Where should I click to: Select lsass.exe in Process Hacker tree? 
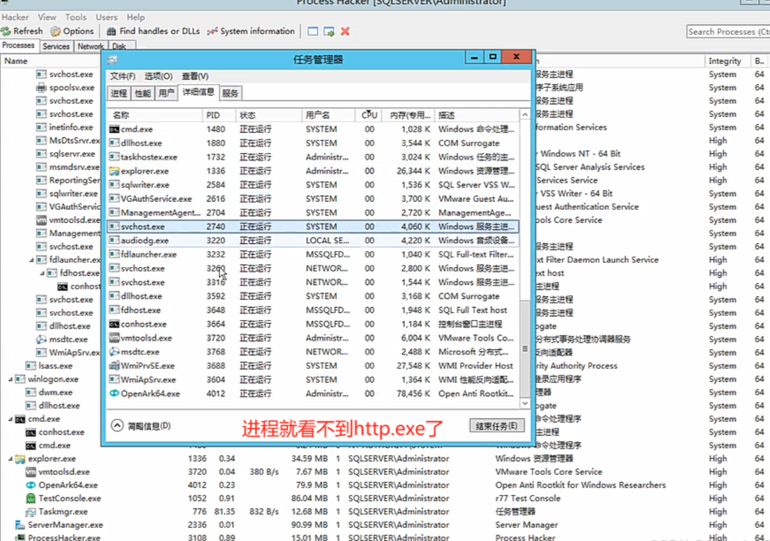coord(55,366)
